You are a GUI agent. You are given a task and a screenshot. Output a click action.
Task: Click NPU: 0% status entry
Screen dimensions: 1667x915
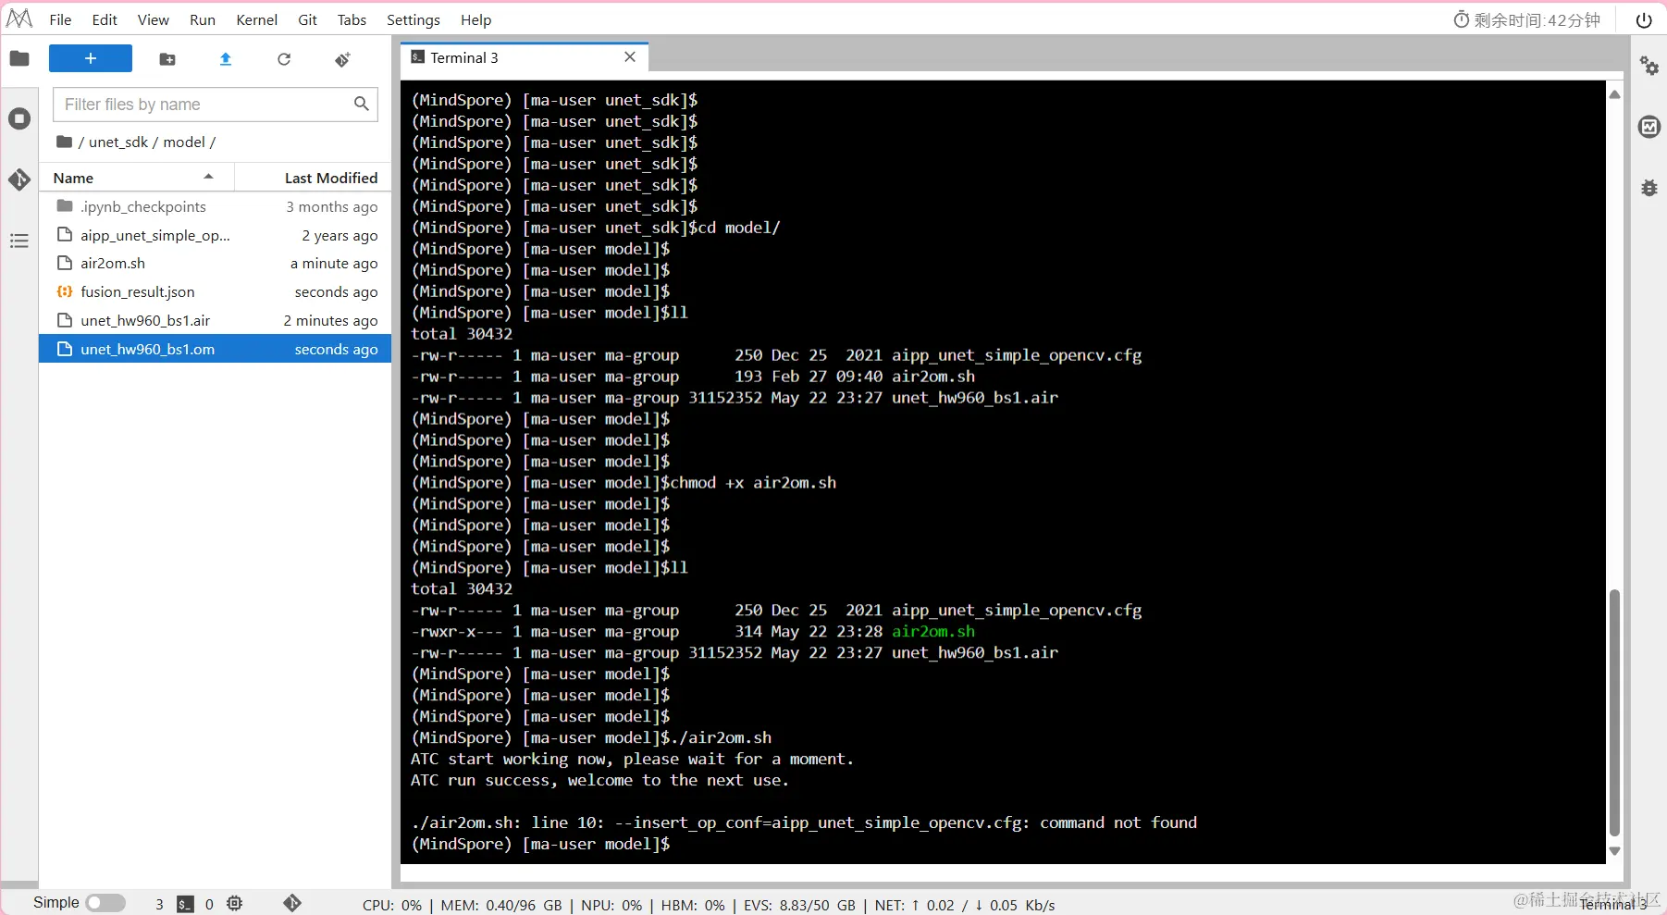(611, 905)
